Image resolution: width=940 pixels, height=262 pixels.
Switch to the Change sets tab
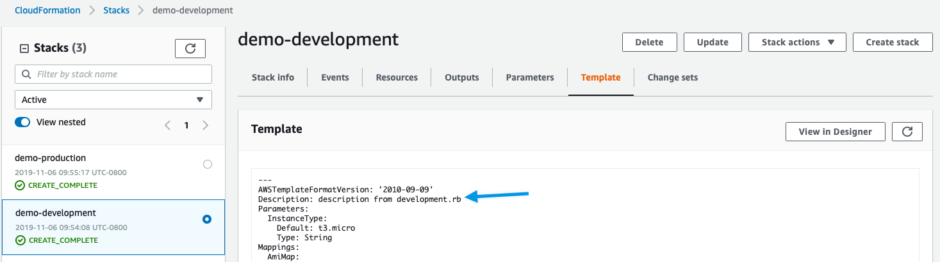click(673, 77)
